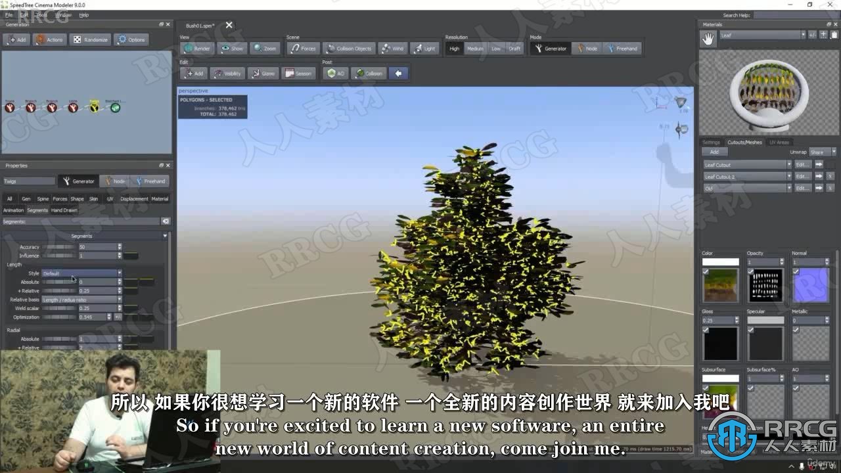Click the Randomize dice button
Screen dimensions: 841x473
click(90, 39)
